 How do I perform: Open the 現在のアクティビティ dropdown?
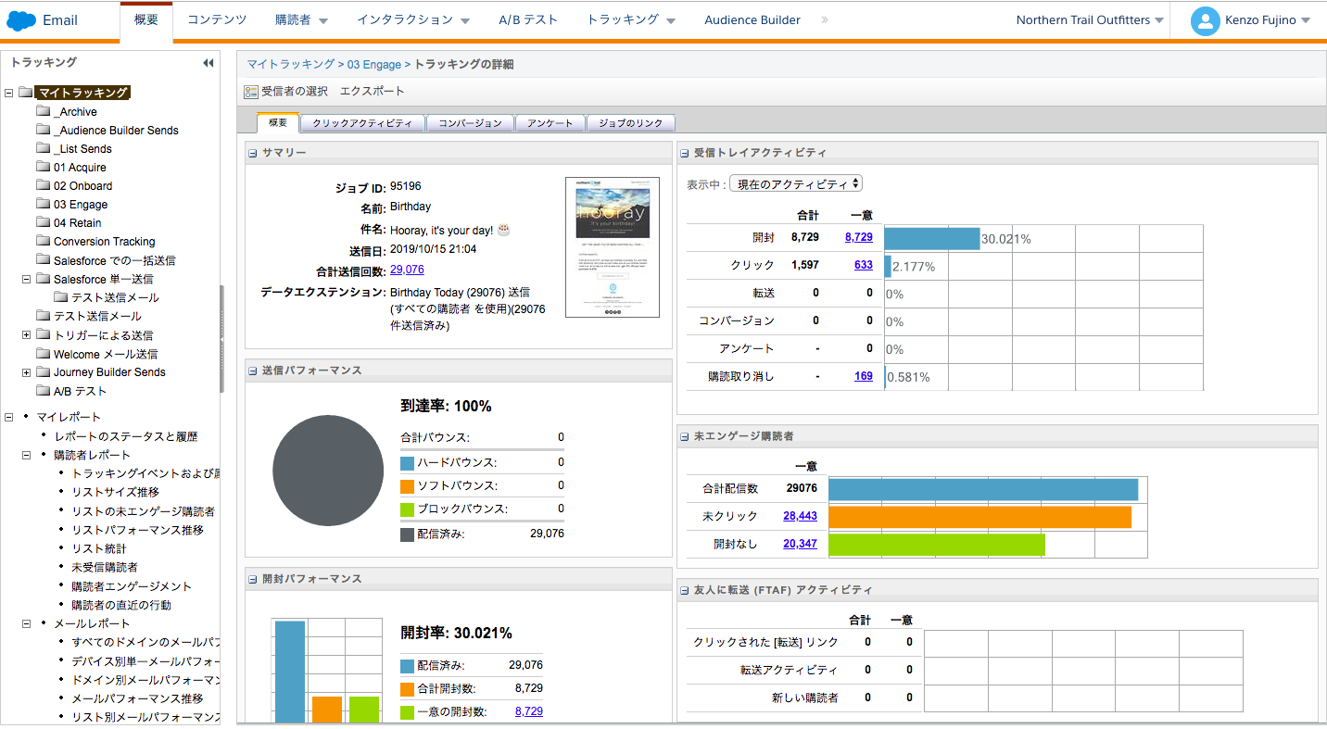[796, 184]
